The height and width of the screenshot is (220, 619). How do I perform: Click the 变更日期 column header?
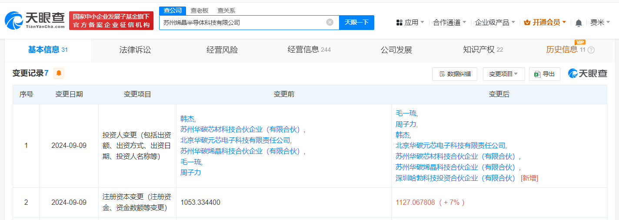pos(69,94)
